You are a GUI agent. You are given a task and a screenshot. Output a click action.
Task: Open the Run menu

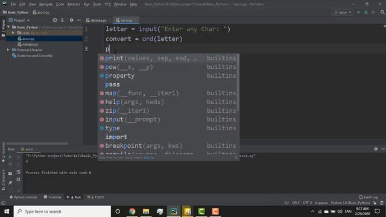pyautogui.click(x=87, y=4)
